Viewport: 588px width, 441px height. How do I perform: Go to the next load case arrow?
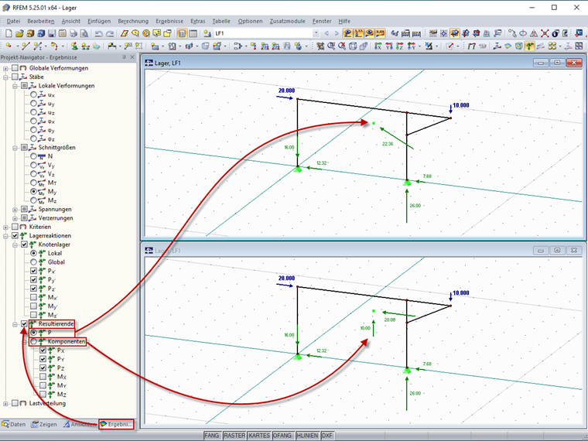[x=337, y=33]
